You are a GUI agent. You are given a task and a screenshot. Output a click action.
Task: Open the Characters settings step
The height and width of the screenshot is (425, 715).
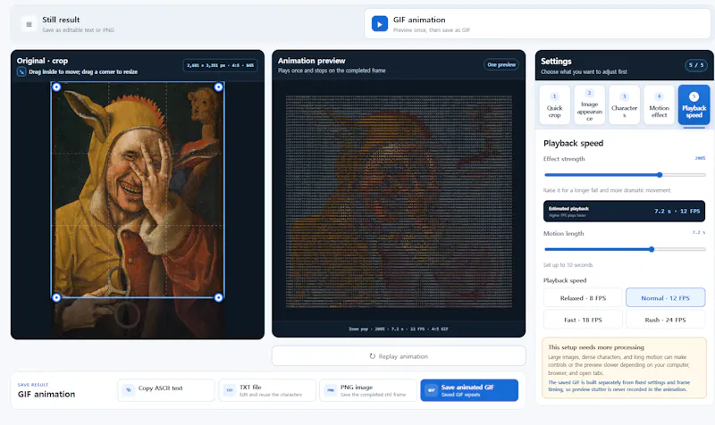[624, 104]
